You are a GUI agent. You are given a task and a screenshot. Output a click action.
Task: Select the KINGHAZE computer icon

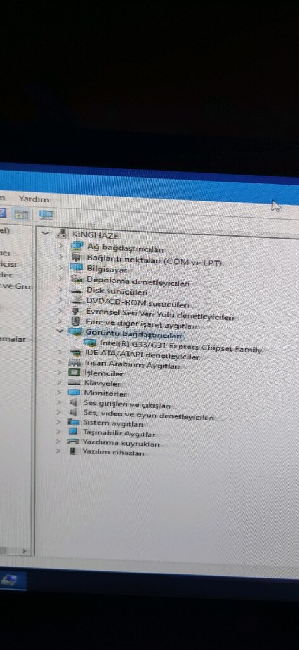(61, 234)
